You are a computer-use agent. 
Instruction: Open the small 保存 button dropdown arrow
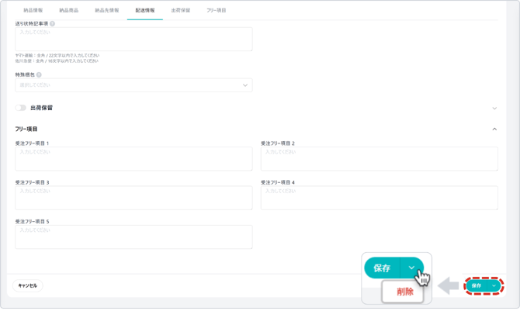494,285
